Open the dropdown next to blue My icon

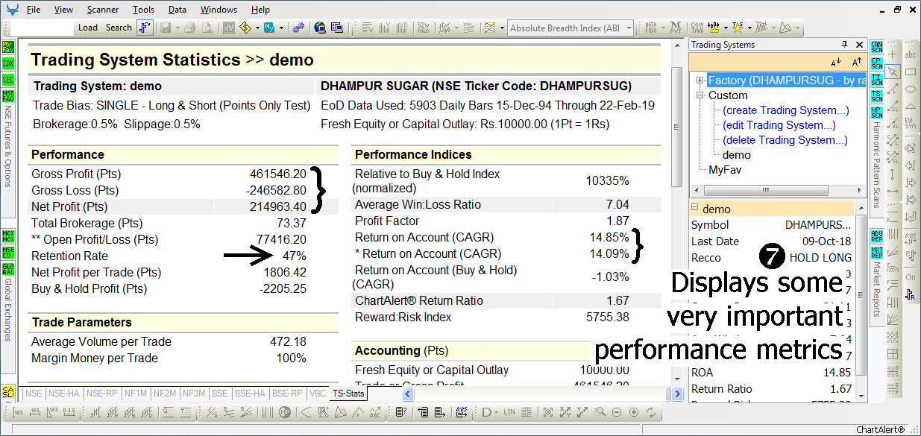[x=282, y=28]
